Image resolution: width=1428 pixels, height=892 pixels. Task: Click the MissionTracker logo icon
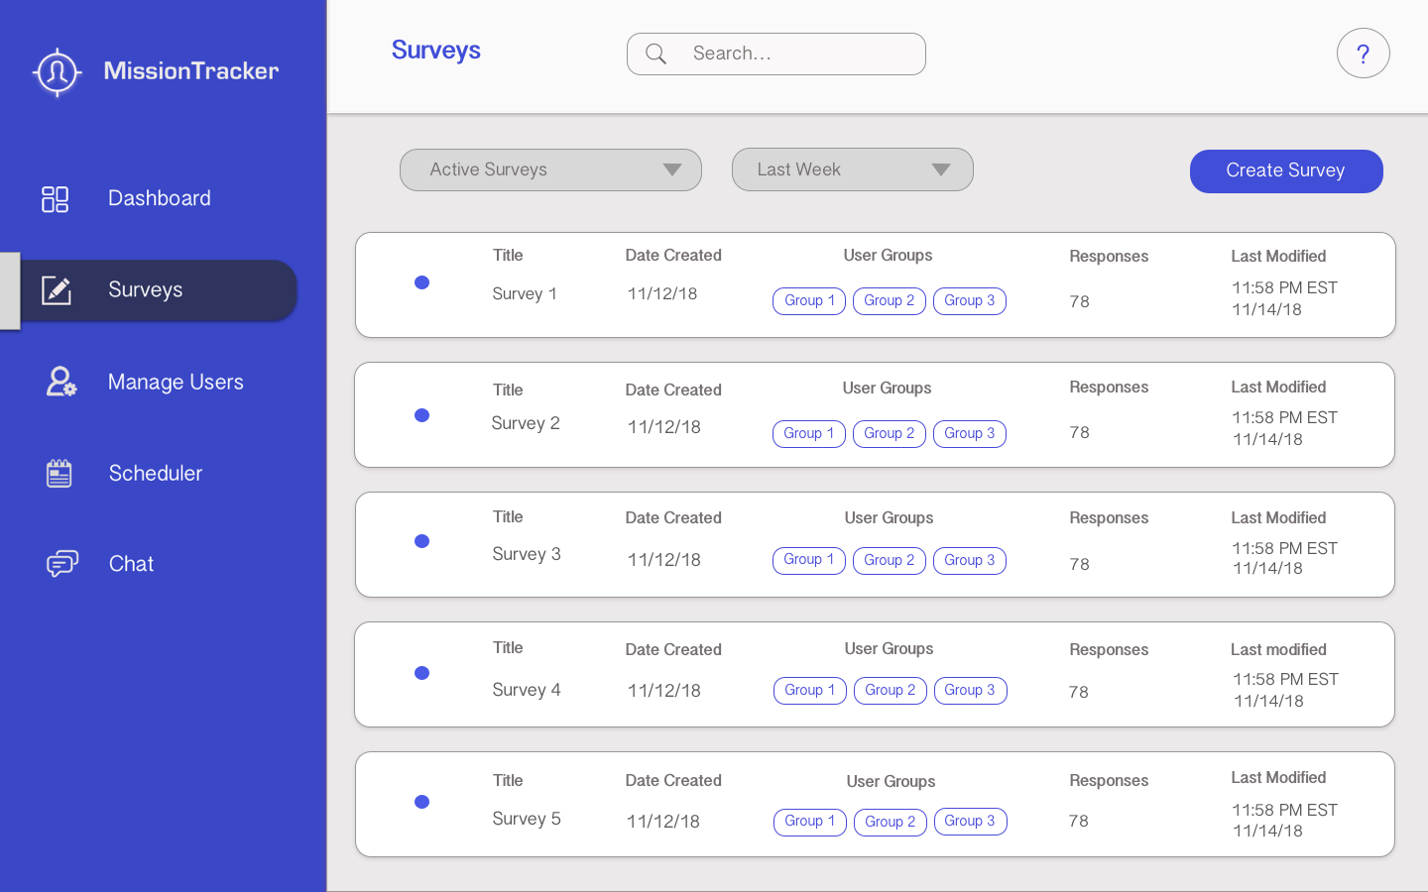[57, 72]
